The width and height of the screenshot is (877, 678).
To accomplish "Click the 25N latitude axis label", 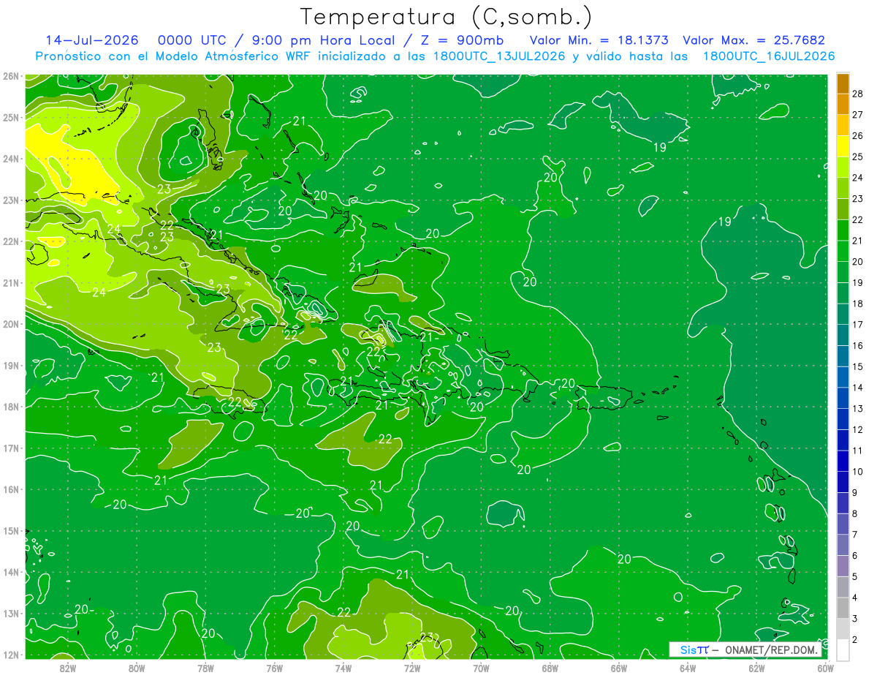I will [x=10, y=117].
